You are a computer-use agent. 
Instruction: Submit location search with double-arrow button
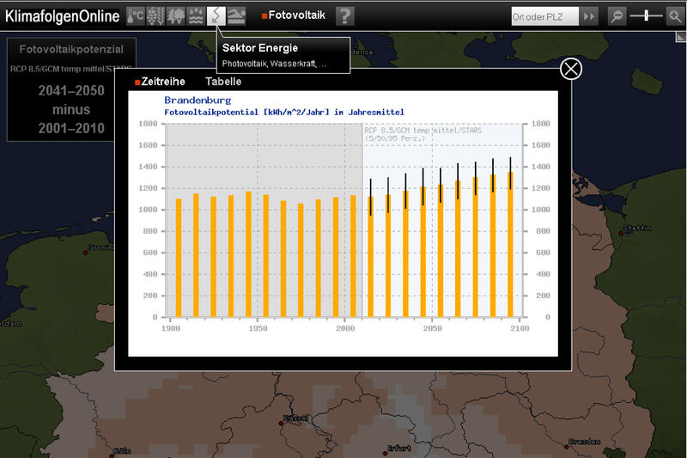589,16
